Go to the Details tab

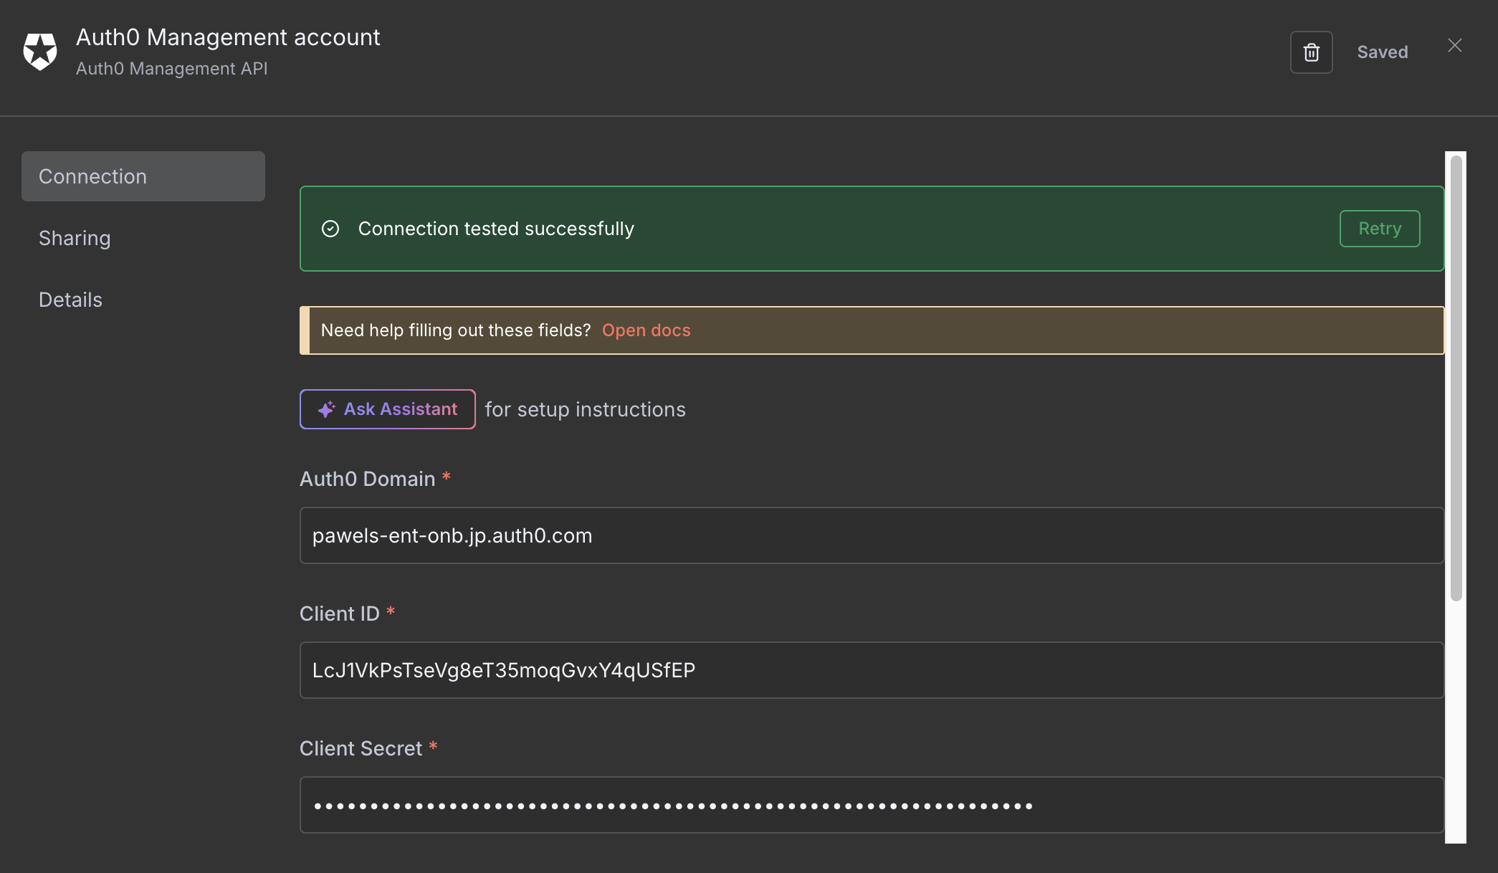pyautogui.click(x=70, y=300)
